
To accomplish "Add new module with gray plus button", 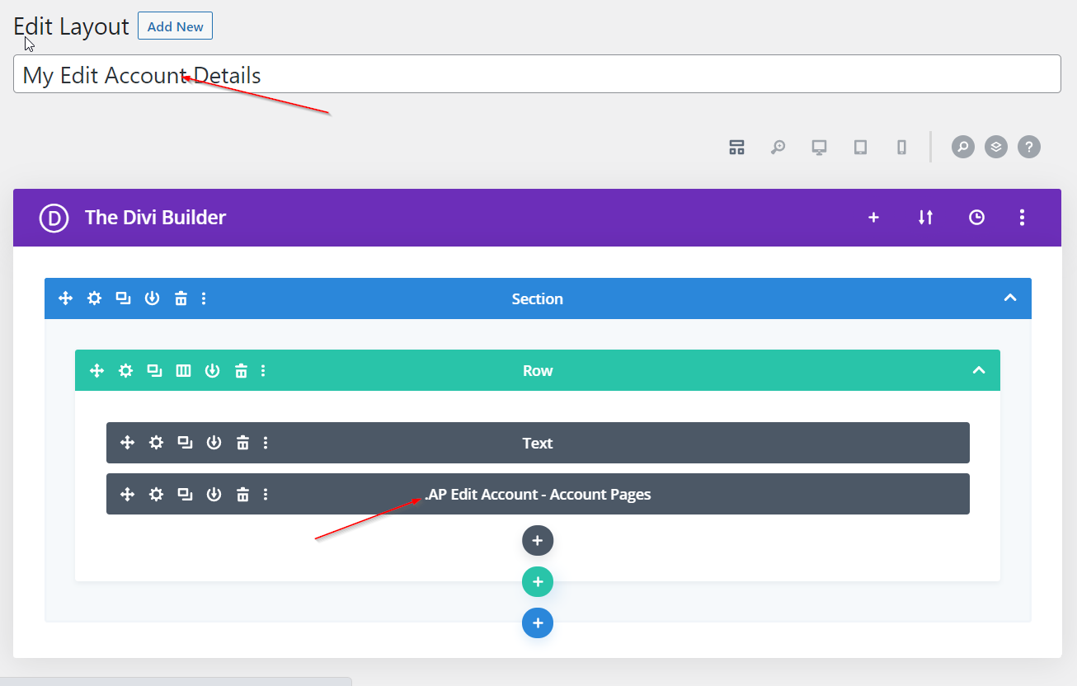I will pyautogui.click(x=537, y=541).
